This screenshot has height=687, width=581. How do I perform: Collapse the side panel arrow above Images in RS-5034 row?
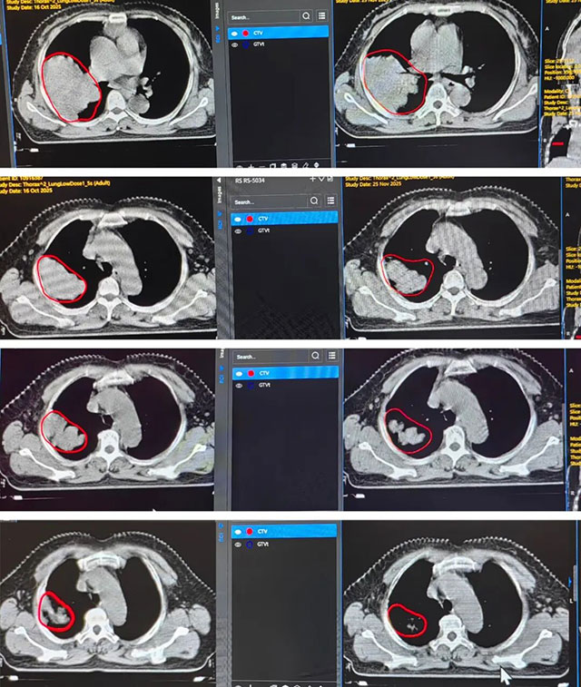click(x=218, y=179)
